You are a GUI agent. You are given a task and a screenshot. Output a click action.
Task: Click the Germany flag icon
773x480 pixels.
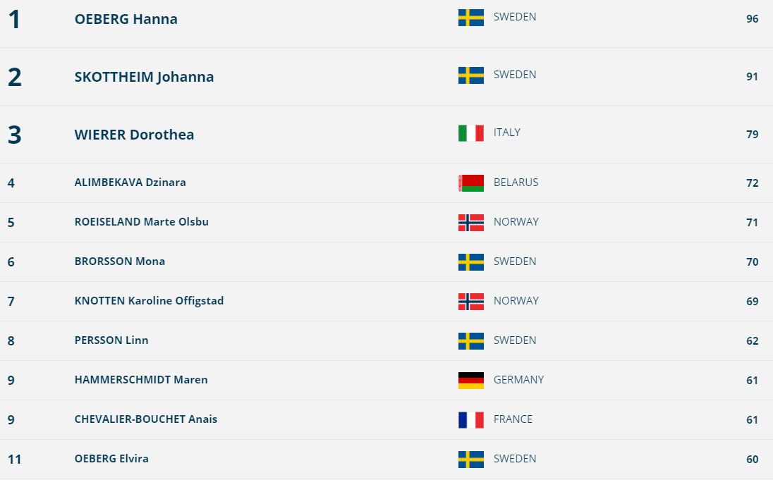point(470,381)
